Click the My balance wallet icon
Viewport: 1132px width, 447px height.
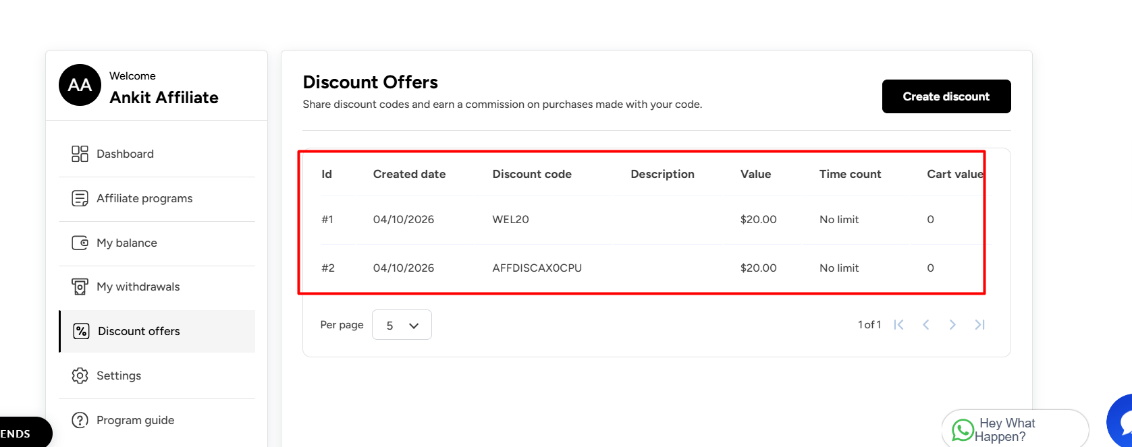point(80,243)
